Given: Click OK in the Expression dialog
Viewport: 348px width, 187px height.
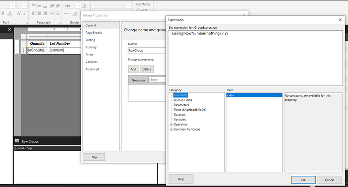Looking at the screenshot, I should [304, 180].
